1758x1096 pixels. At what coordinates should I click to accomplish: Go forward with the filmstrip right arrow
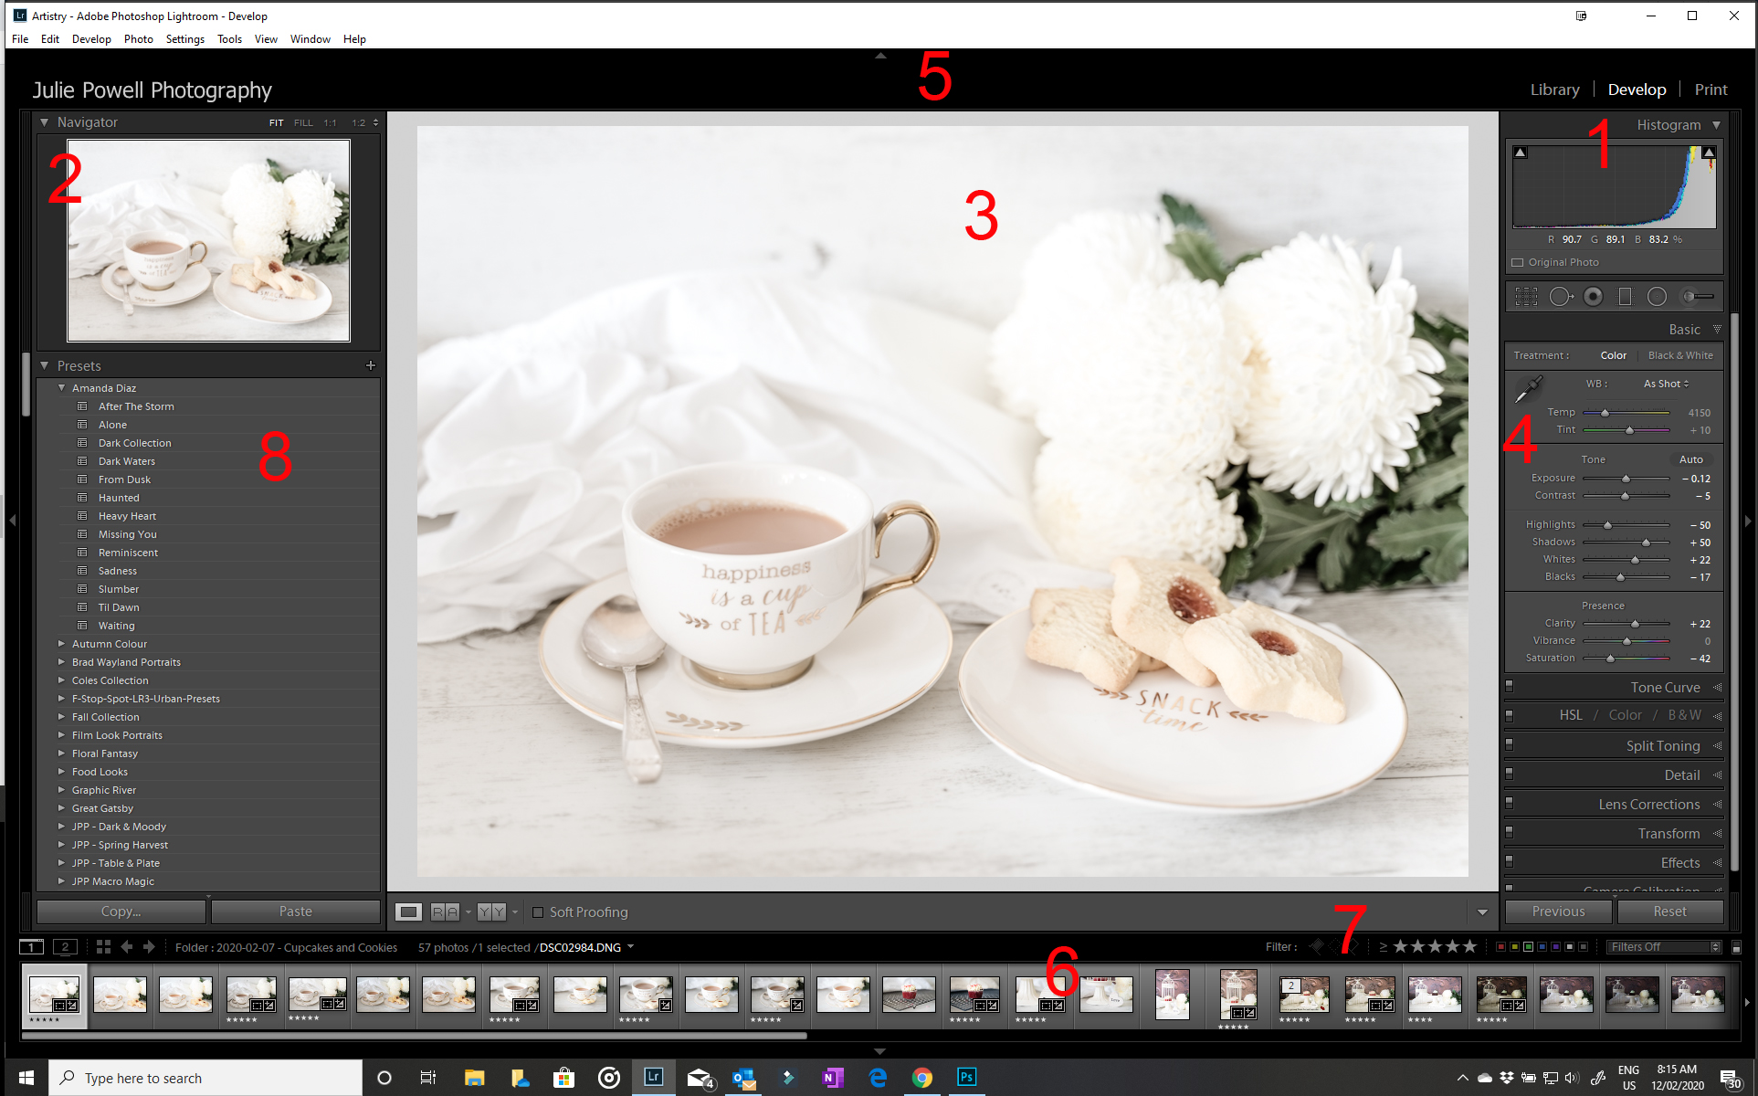149,947
